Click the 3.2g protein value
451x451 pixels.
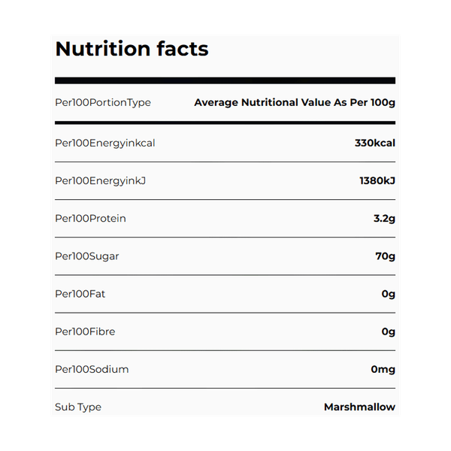click(383, 219)
